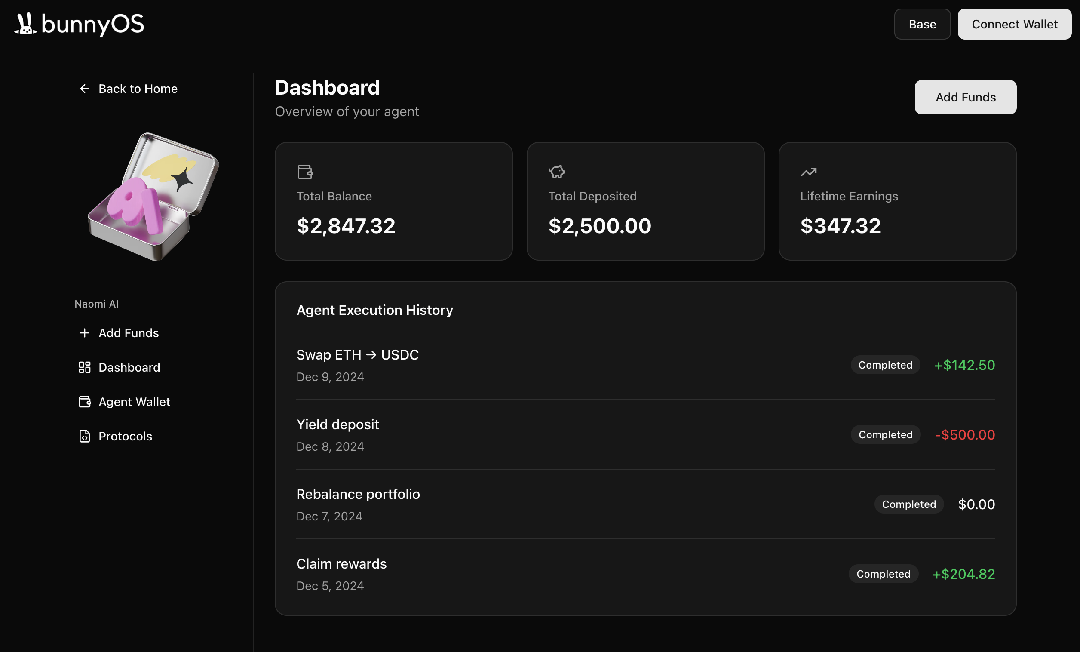Viewport: 1080px width, 652px height.
Task: Click the wallet icon in Total Balance card
Action: click(305, 172)
